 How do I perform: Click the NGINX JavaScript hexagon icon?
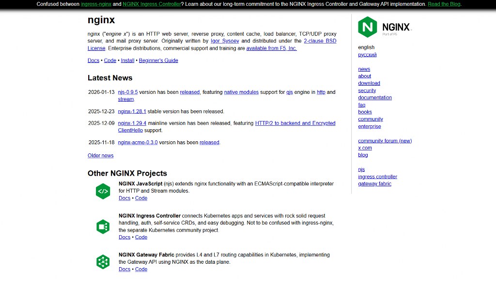tap(103, 191)
